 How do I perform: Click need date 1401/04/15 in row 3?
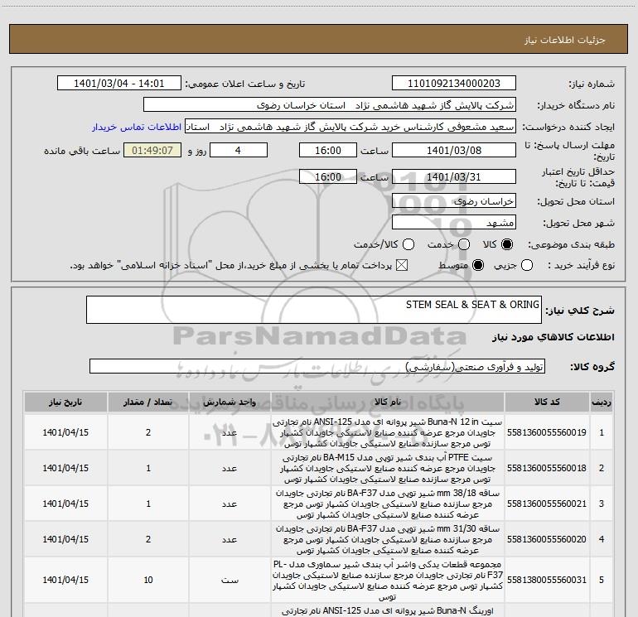[x=65, y=504]
